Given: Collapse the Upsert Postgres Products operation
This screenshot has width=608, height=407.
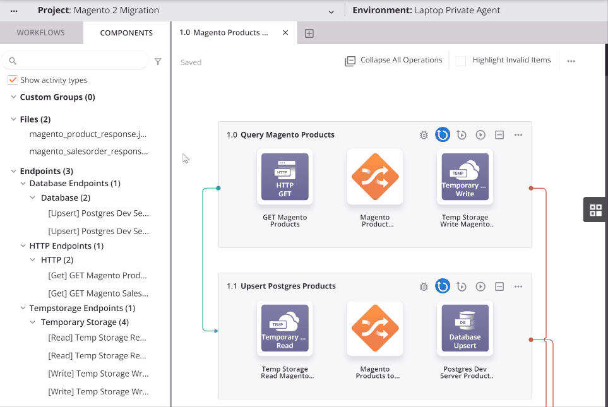Looking at the screenshot, I should [499, 286].
